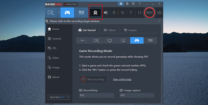
Task: Collapse the panel with the chevron arrow
Action: click(x=159, y=21)
